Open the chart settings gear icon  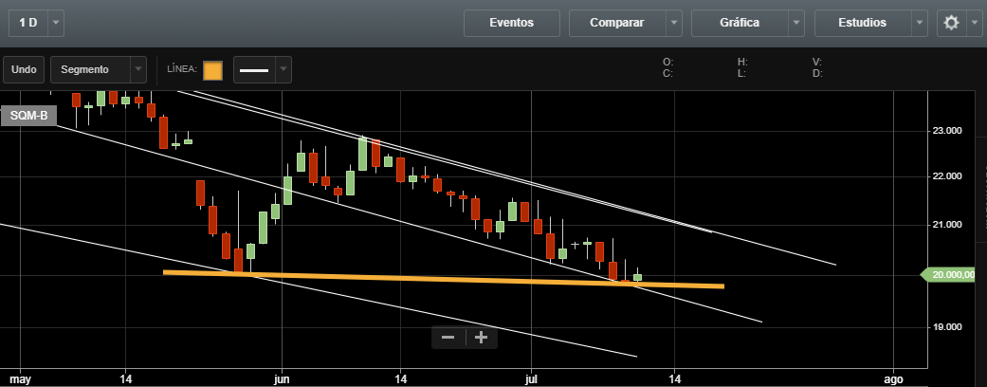click(951, 24)
